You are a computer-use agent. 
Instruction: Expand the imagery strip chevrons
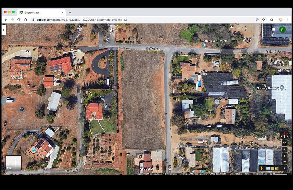(x=284, y=168)
